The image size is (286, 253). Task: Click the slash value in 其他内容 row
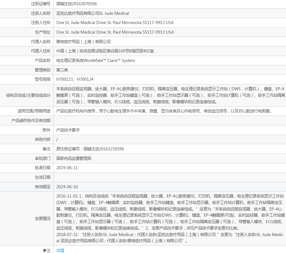57,140
